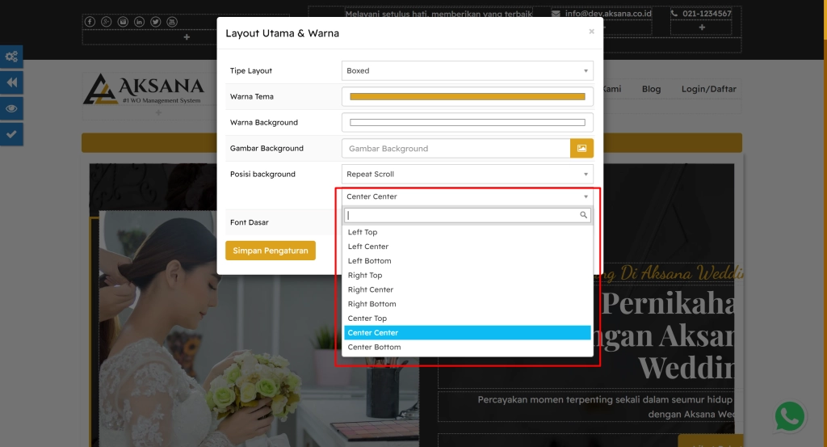The height and width of the screenshot is (447, 827).
Task: Choose Right Bottom option in list
Action: tap(372, 305)
